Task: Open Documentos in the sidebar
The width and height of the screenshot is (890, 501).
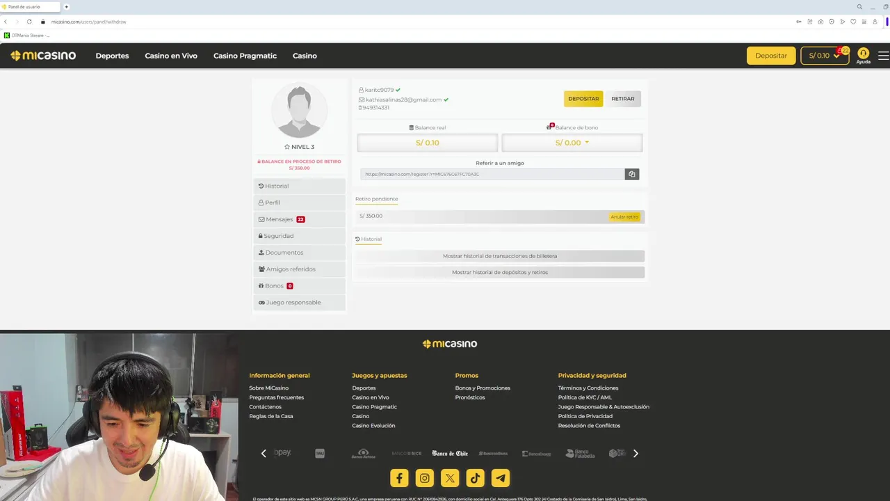Action: 299,253
